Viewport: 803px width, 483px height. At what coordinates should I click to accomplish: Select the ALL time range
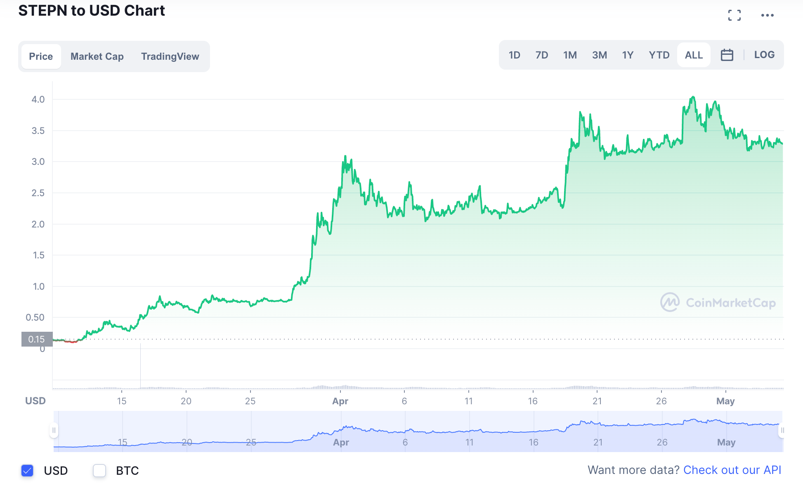coord(694,55)
